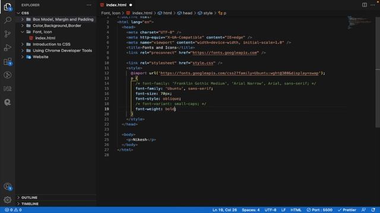Click 'font-style: oblique;' line
This screenshot has width=380, height=213.
tap(159, 99)
